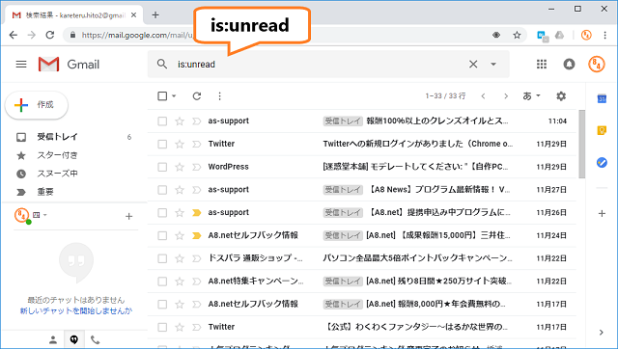The image size is (618, 349).
Task: Collapse the side panel chevron
Action: tap(601, 333)
